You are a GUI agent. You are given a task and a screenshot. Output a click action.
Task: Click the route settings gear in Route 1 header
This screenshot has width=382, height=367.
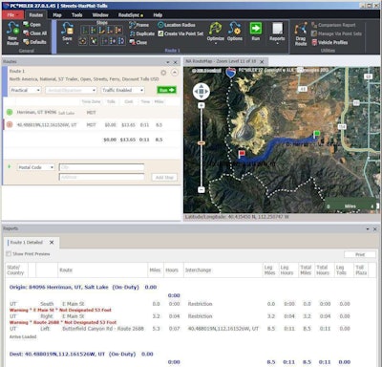click(163, 73)
